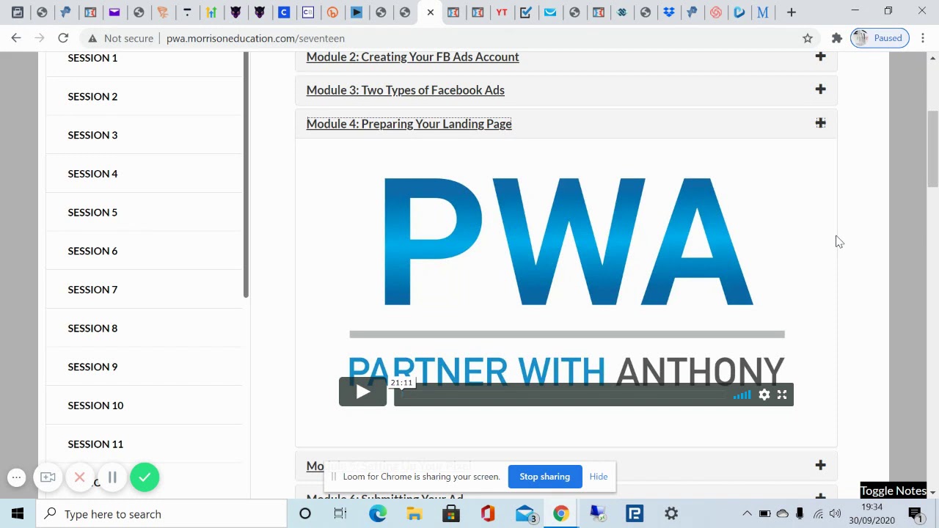
Task: Select SESSION 4 in sidebar
Action: (x=92, y=174)
